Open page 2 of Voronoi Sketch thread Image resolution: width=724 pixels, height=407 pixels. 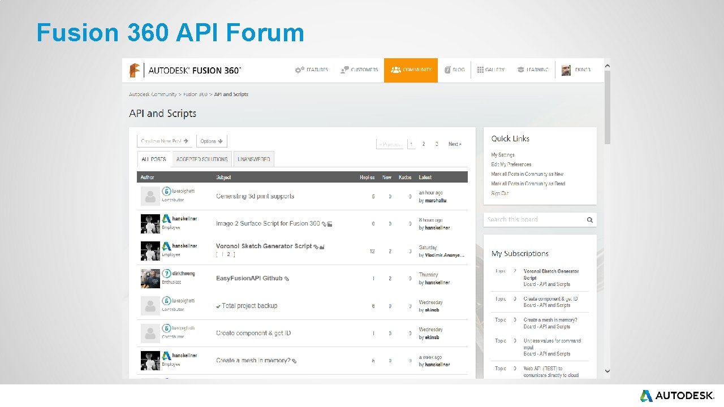[x=229, y=255]
